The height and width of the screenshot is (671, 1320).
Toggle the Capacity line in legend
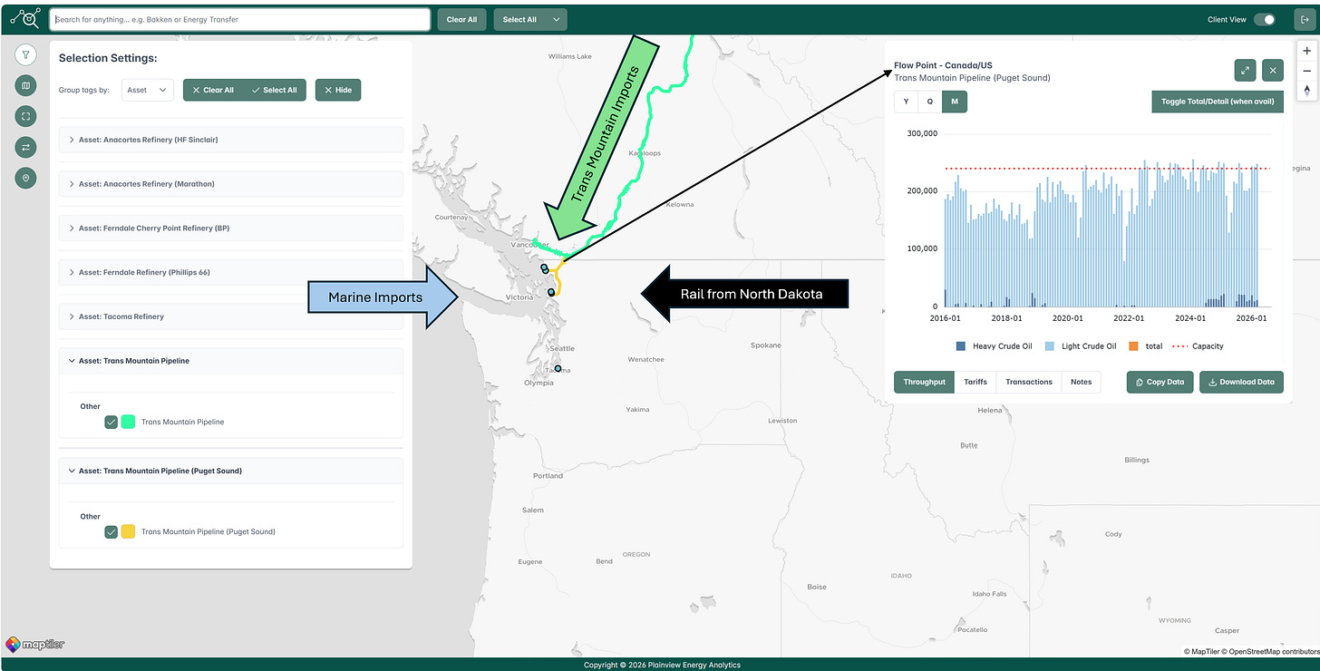pos(1198,346)
